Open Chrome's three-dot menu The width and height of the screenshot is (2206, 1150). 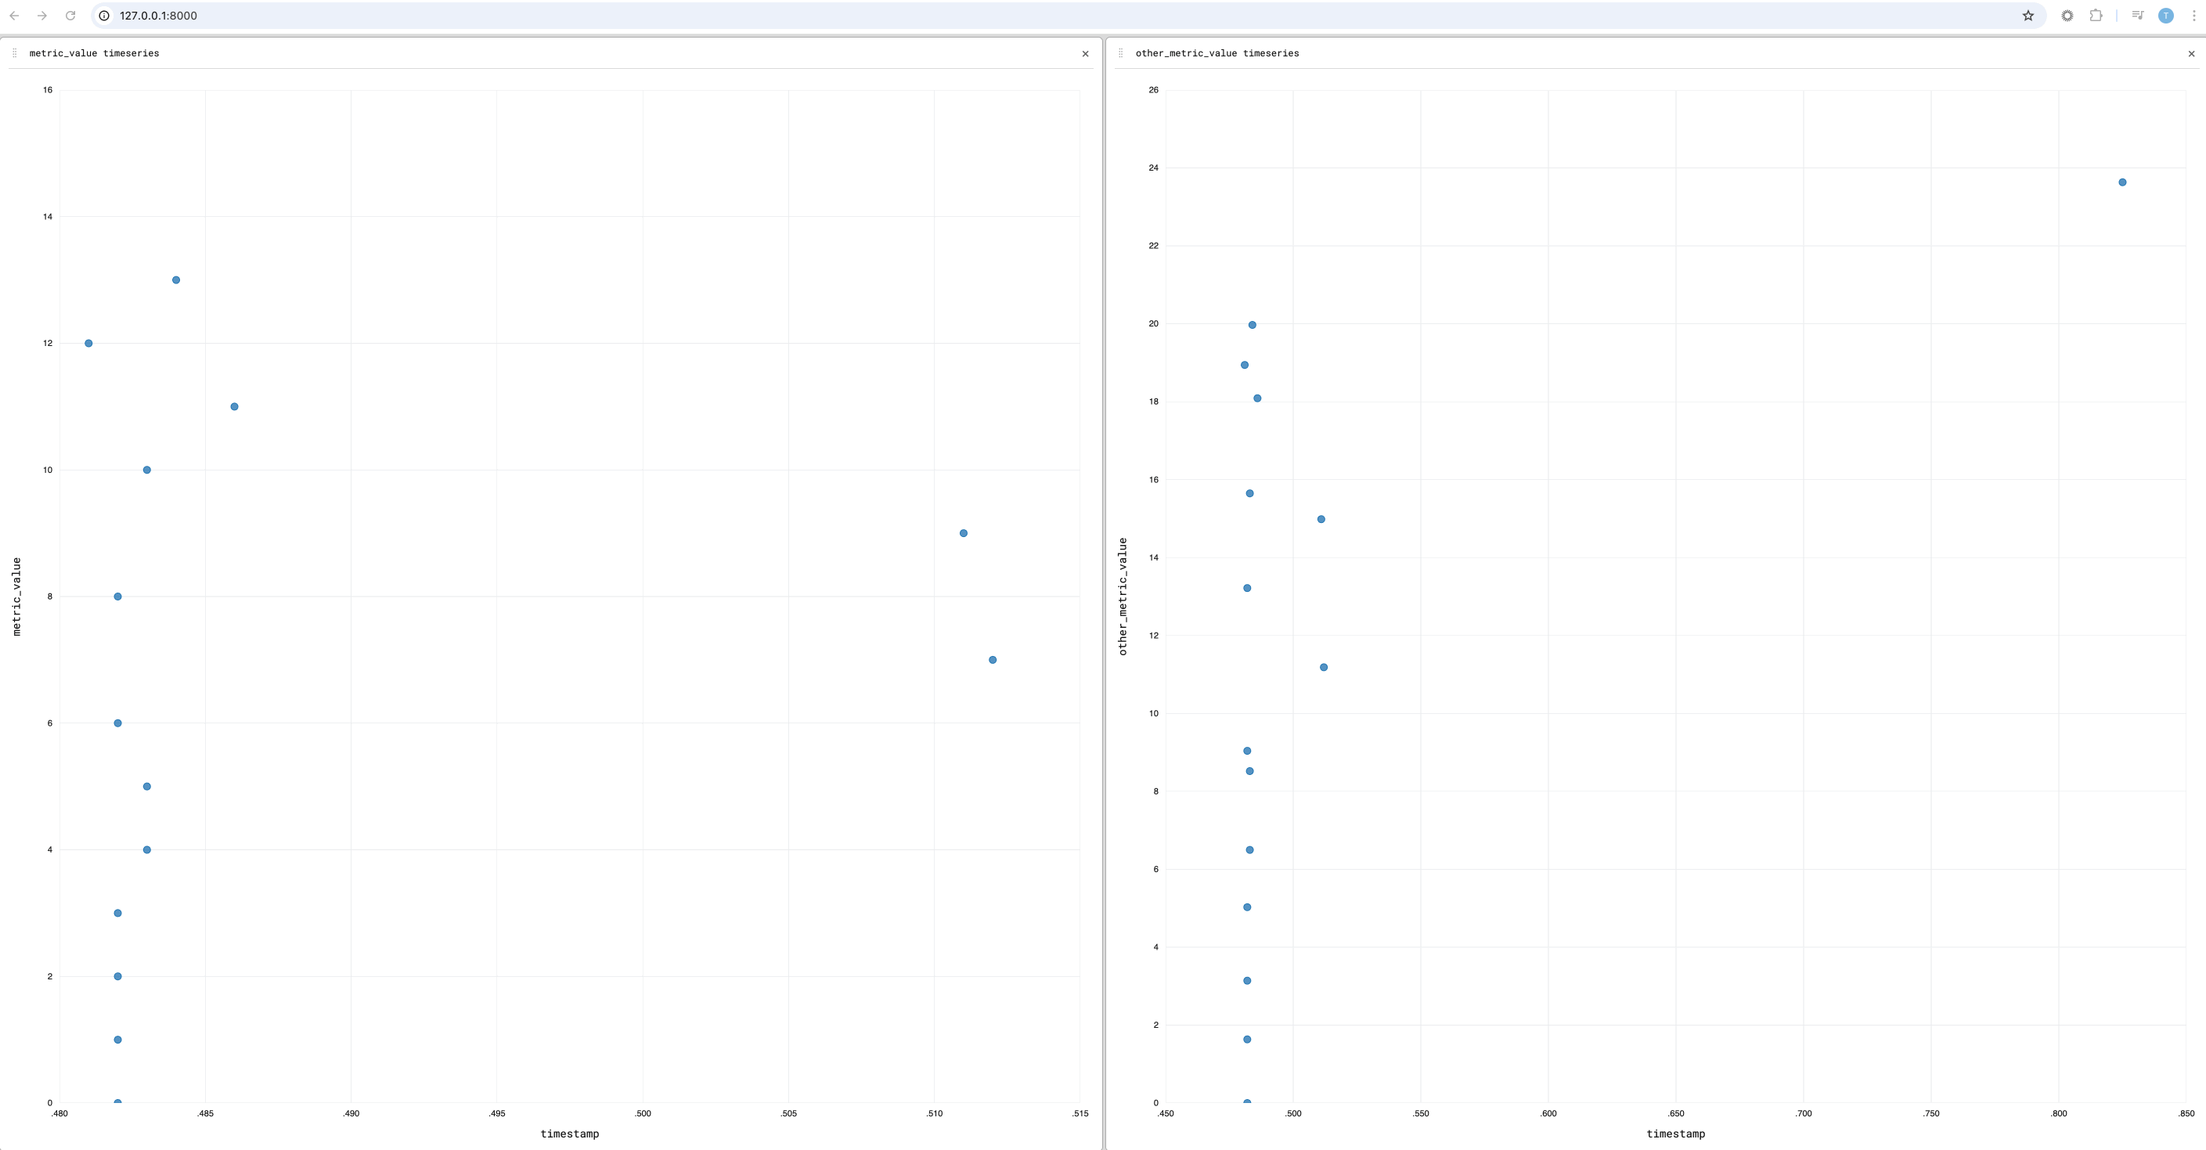click(x=2193, y=16)
